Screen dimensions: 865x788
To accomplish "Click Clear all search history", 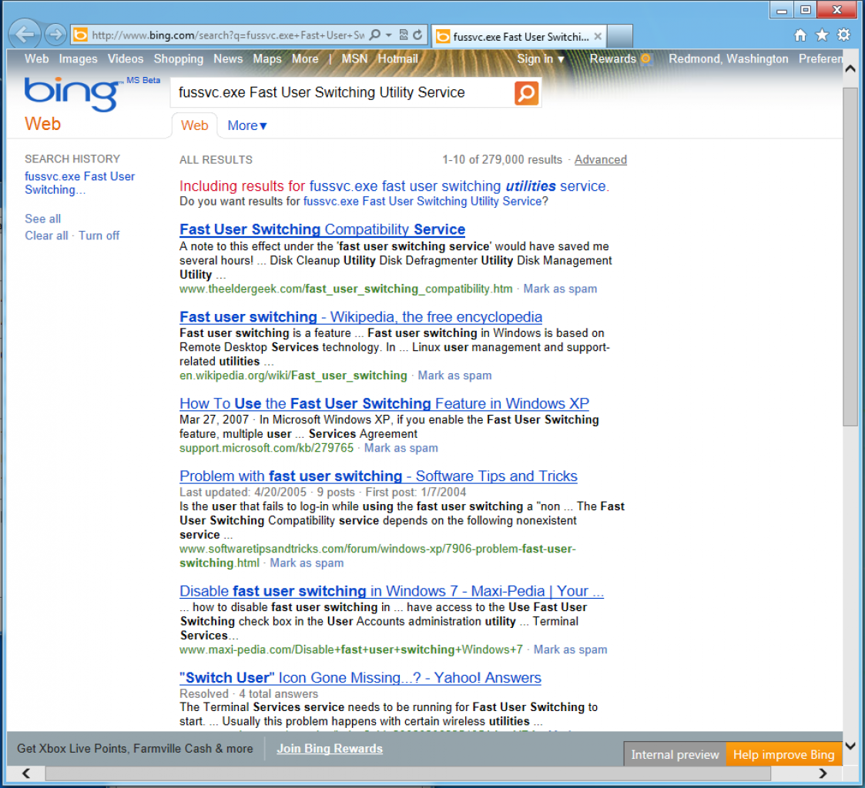I will [46, 235].
